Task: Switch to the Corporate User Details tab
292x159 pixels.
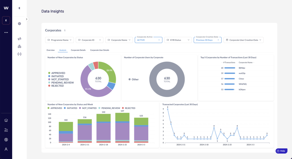Action: click(100, 50)
